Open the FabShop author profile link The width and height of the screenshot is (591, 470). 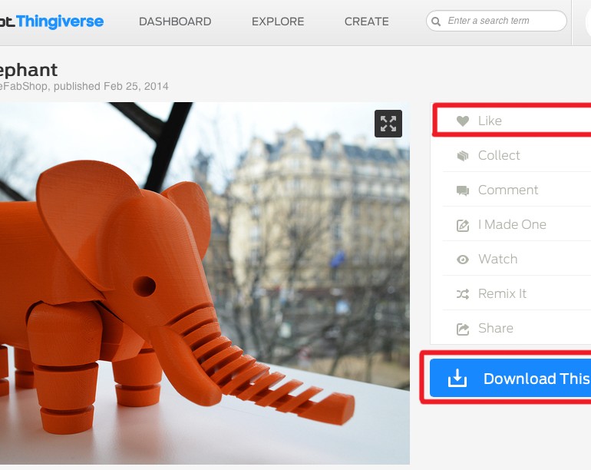(x=24, y=86)
